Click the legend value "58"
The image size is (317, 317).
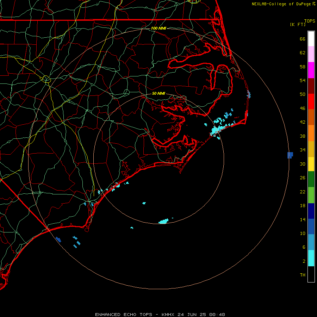click(303, 67)
